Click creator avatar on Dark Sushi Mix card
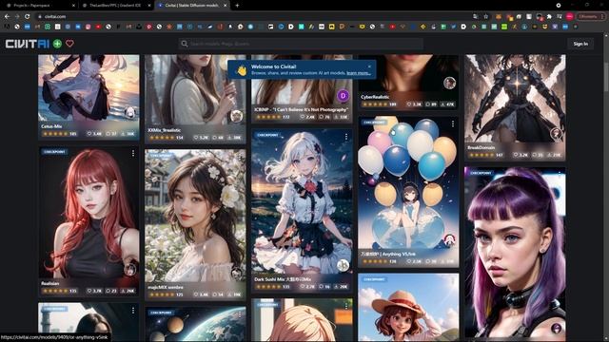 coord(343,265)
